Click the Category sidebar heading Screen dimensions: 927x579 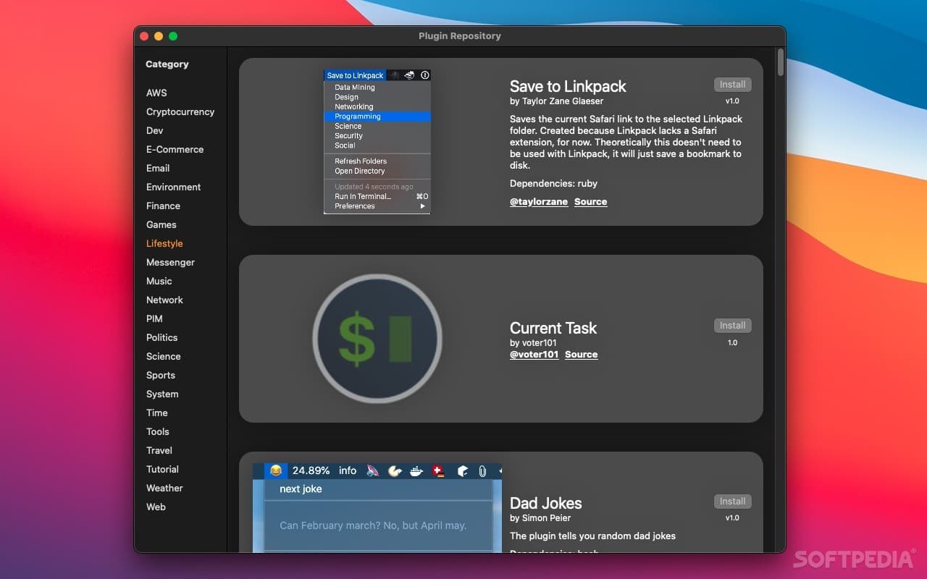(x=167, y=64)
